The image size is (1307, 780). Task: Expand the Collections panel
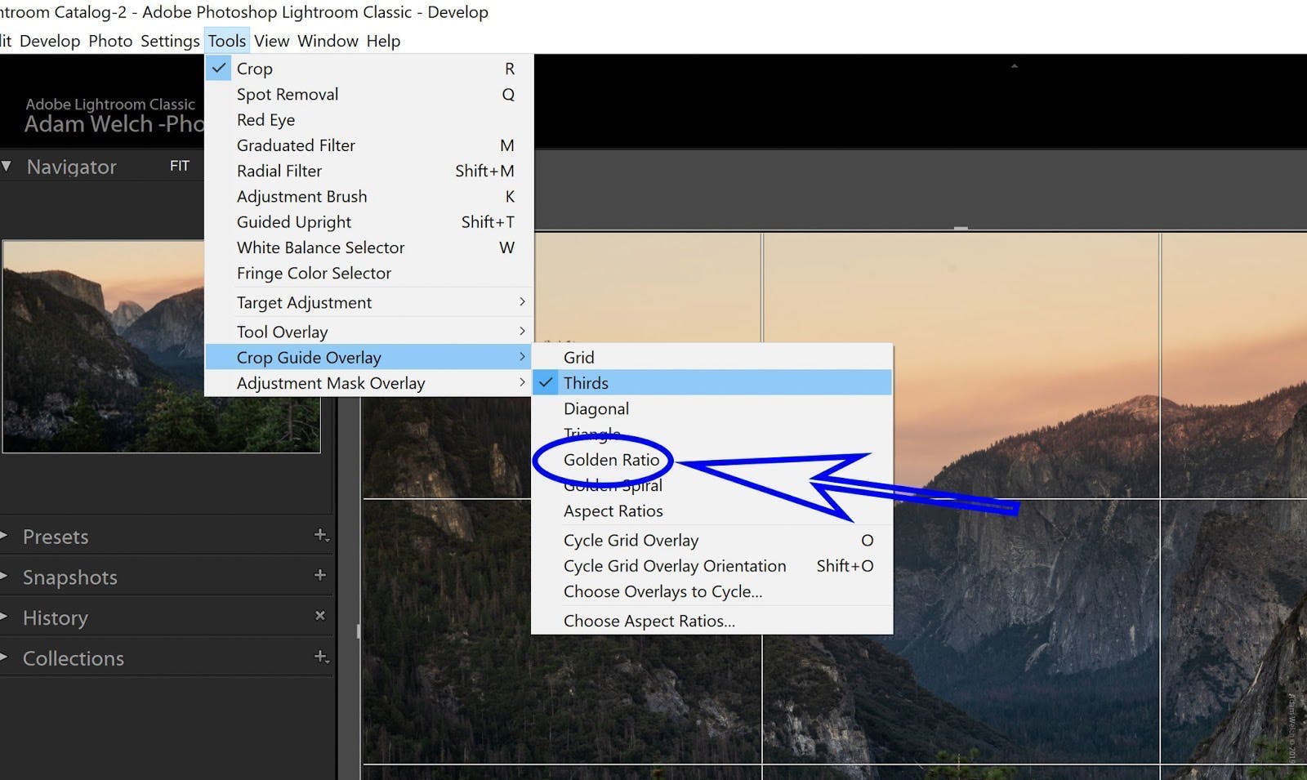[x=74, y=657]
